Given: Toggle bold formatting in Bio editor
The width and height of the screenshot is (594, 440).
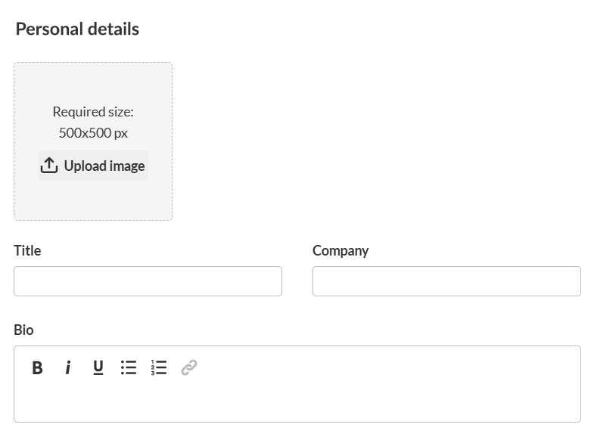Looking at the screenshot, I should [37, 368].
